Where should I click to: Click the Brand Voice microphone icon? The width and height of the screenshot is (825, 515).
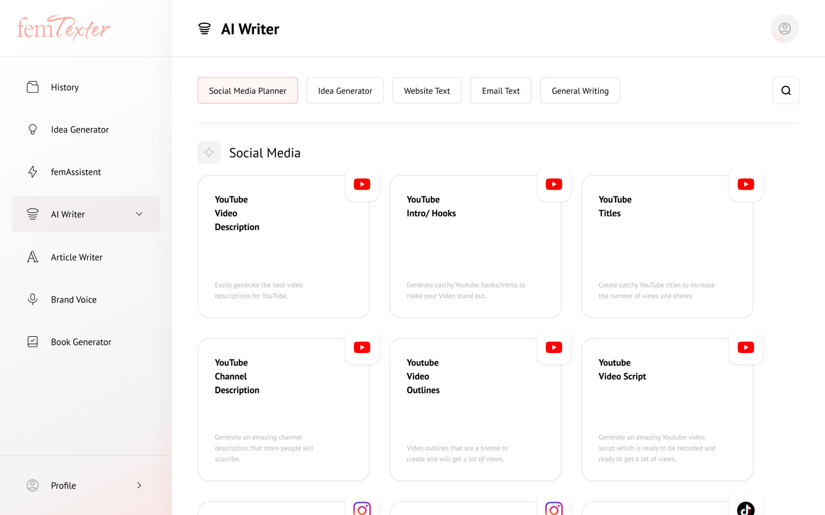[32, 299]
